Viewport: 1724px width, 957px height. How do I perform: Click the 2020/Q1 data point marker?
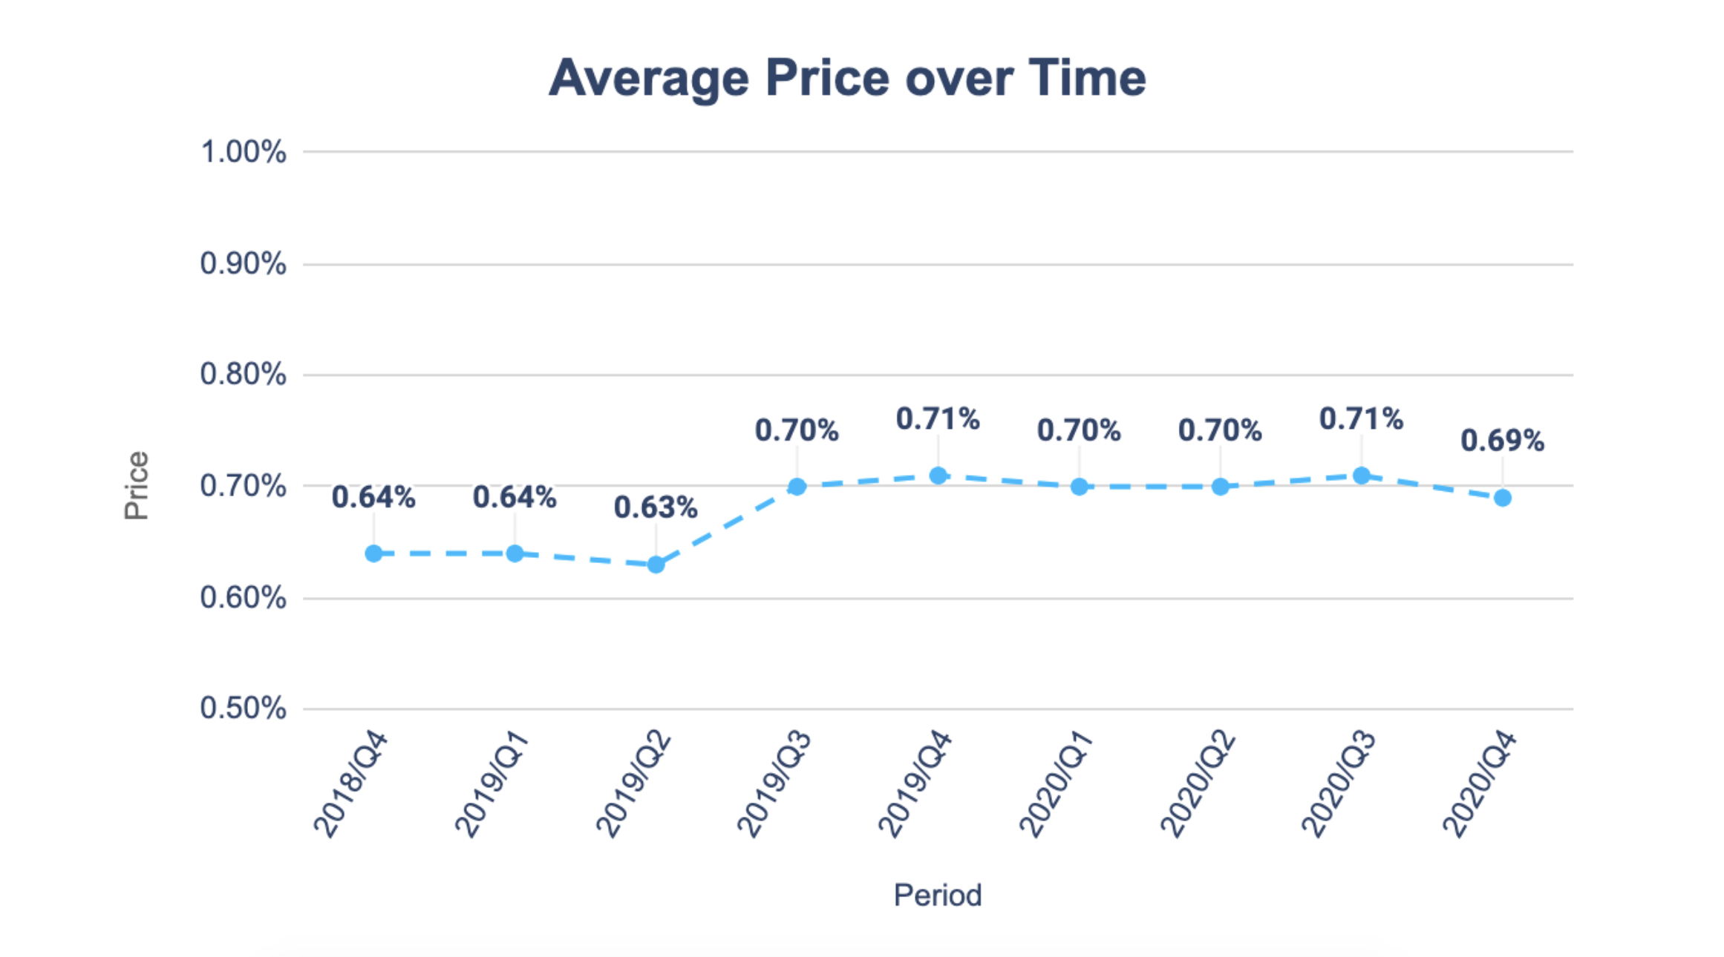click(x=1079, y=487)
